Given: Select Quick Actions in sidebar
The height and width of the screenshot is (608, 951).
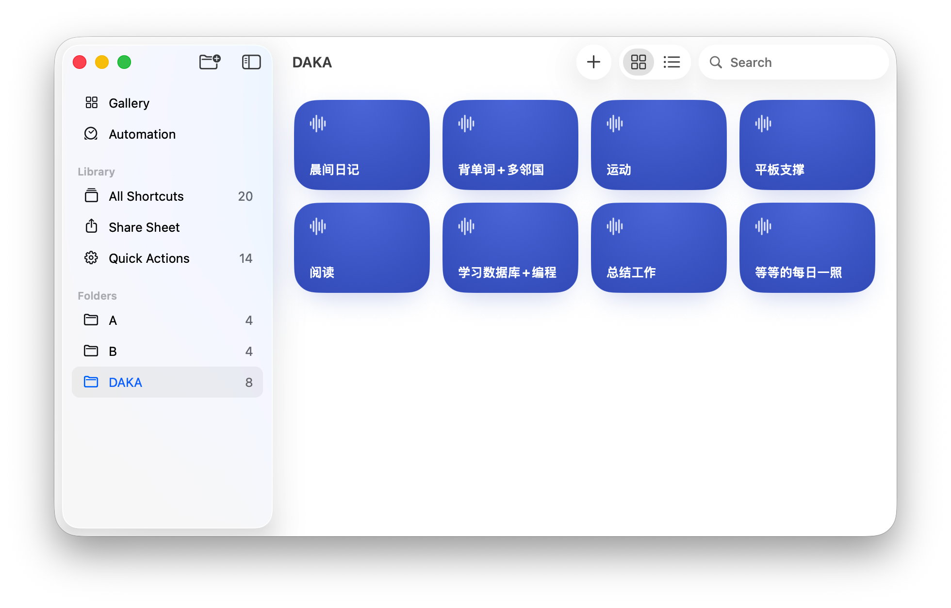Looking at the screenshot, I should 148,258.
